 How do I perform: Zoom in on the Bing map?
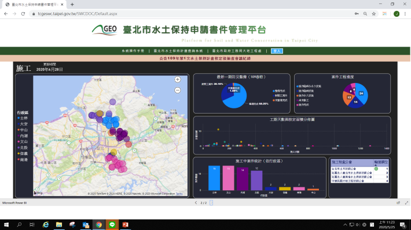point(178,80)
